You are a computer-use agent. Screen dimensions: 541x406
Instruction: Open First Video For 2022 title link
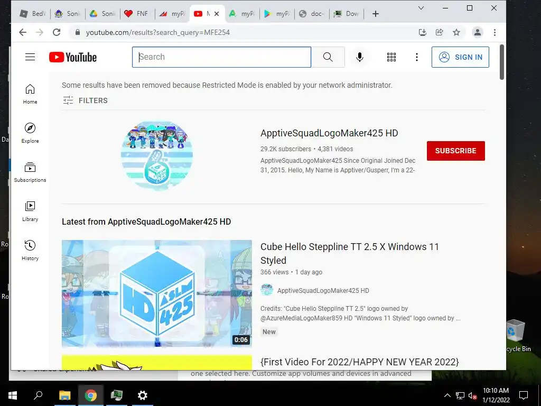pos(359,362)
